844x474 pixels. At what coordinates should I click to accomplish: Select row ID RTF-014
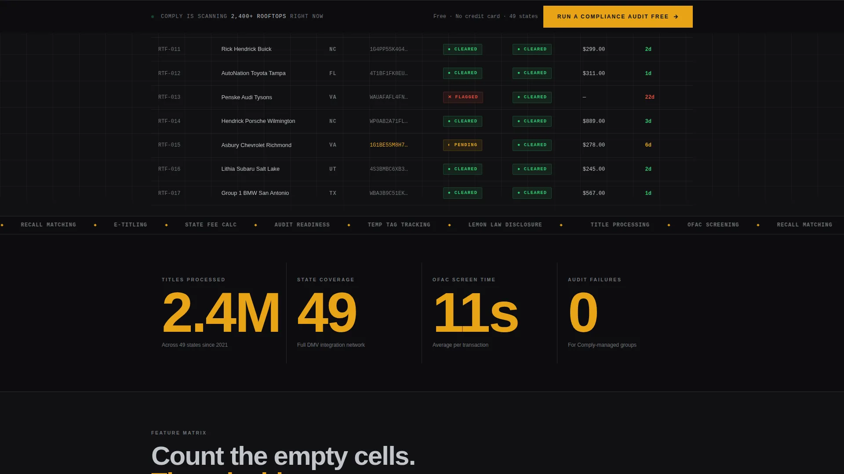(x=169, y=121)
